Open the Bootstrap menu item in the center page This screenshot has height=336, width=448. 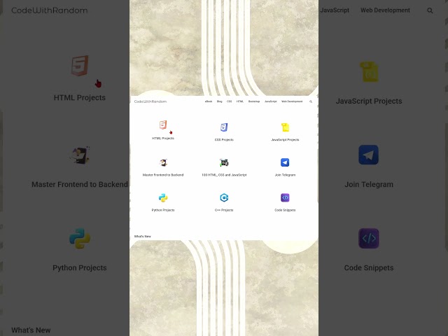[x=254, y=101]
